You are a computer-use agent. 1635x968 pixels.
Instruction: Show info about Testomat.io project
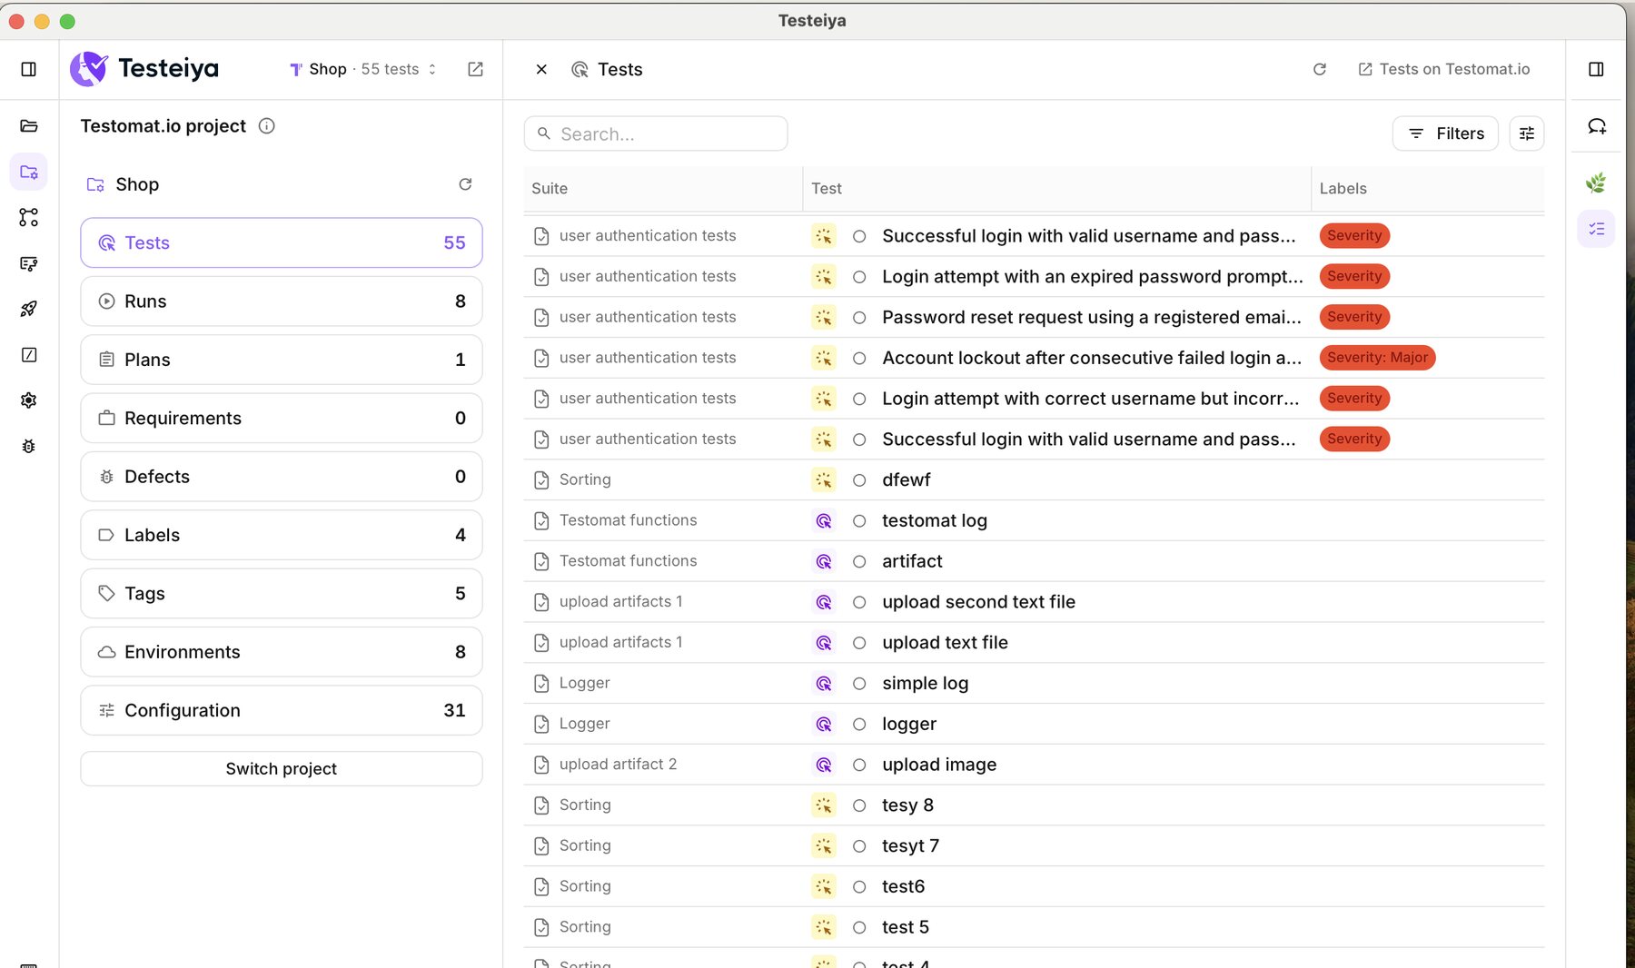click(x=266, y=126)
